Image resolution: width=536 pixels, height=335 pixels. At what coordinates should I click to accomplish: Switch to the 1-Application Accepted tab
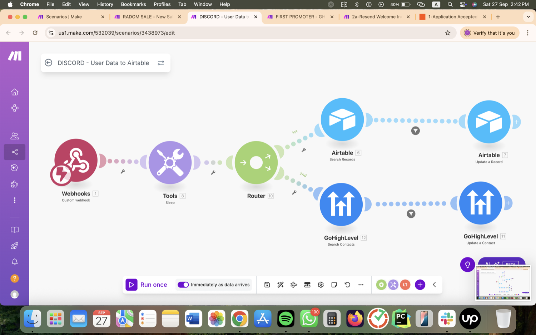click(x=453, y=17)
